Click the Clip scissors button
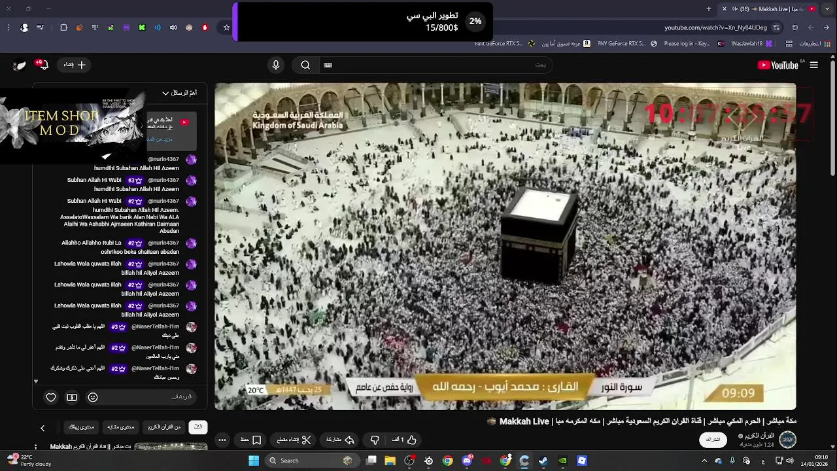Image resolution: width=837 pixels, height=471 pixels. (294, 440)
